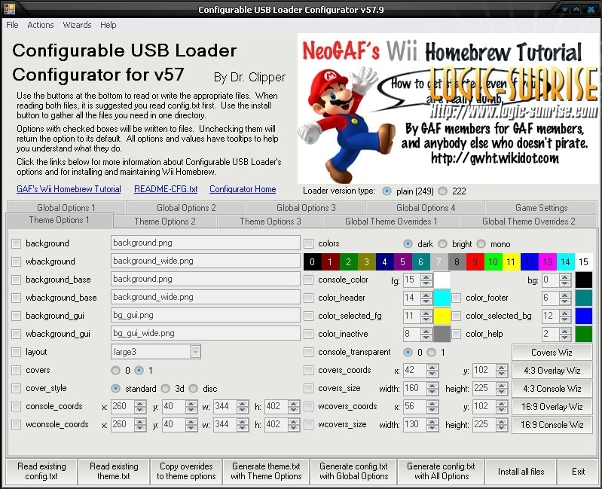Adjust the wcovers_size height stepper
Image resolution: width=602 pixels, height=489 pixels.
[x=502, y=424]
